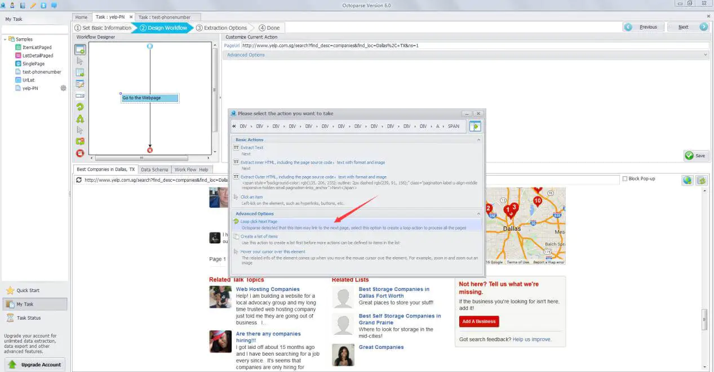Image resolution: width=714 pixels, height=372 pixels.
Task: Expand the Advanced Options bar under PageUrl
Action: (x=465, y=55)
